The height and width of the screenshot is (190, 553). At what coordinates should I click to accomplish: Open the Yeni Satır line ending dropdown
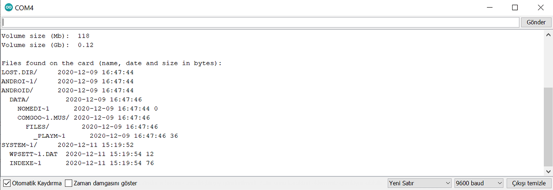click(419, 183)
